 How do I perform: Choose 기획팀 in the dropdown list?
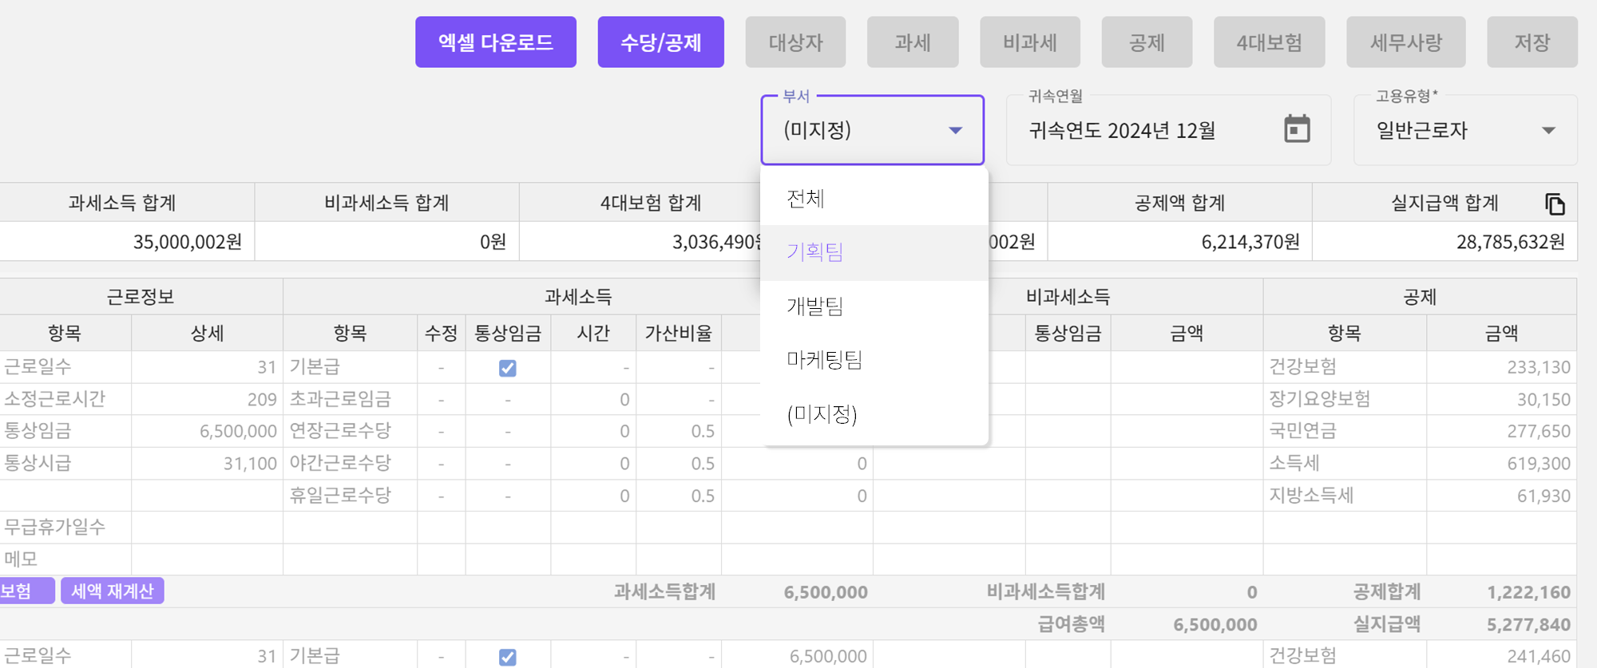815,252
